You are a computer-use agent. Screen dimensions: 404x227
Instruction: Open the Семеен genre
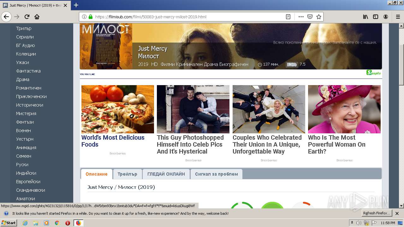click(24, 156)
